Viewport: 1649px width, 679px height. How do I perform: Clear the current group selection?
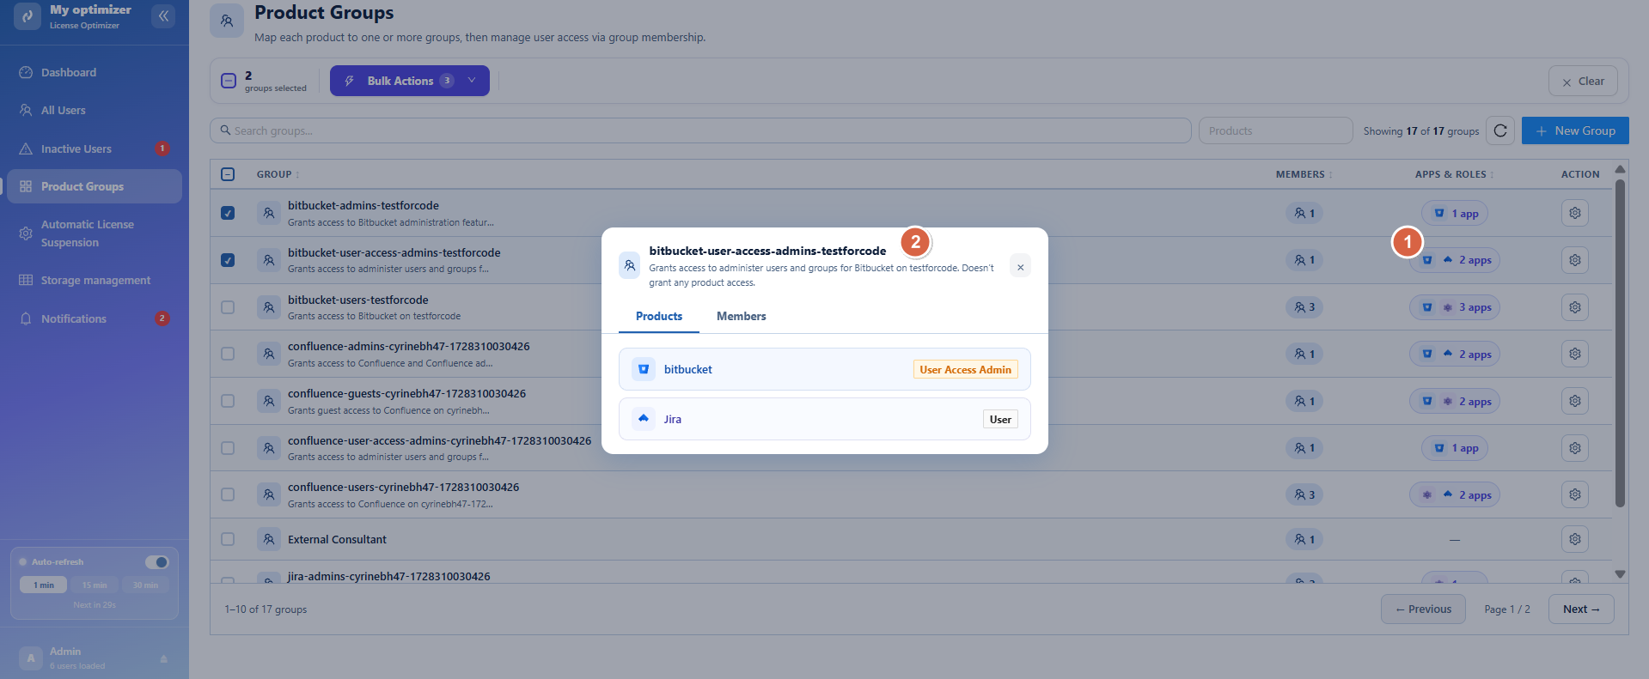point(1583,81)
